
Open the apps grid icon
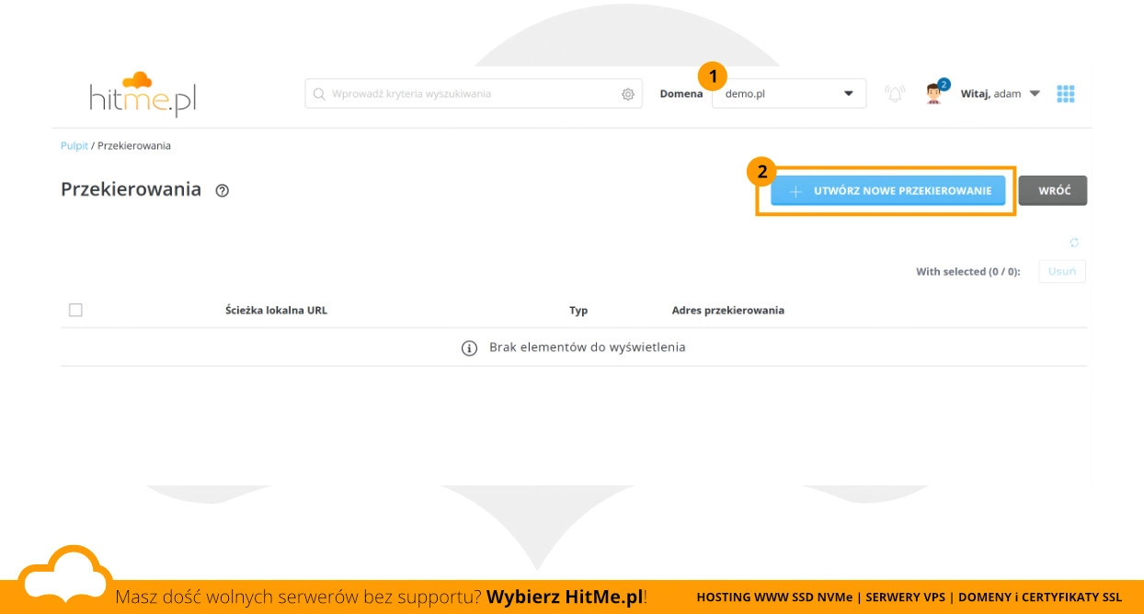pyautogui.click(x=1066, y=94)
